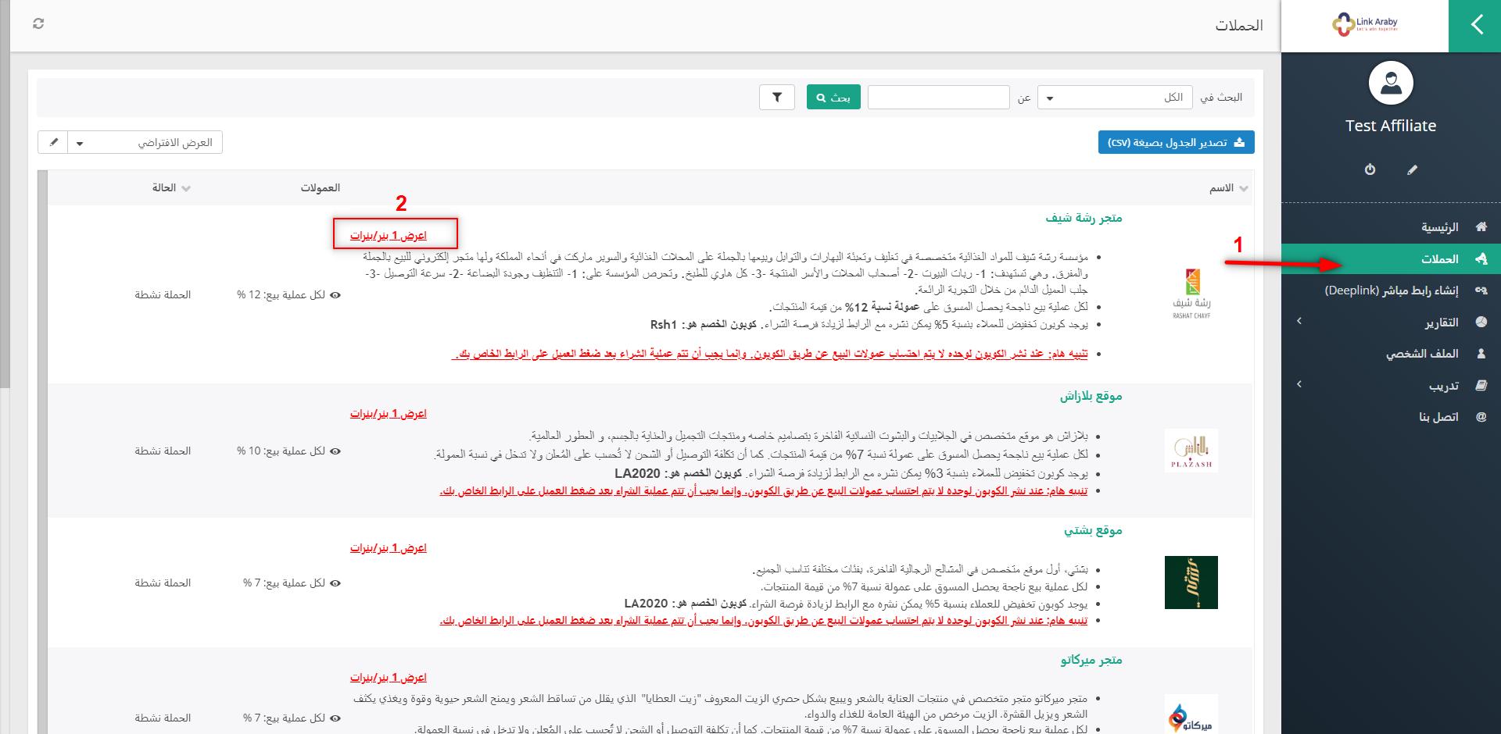The height and width of the screenshot is (734, 1501).
Task: Open the العرض الافتراضي view dropdown
Action: pos(145,143)
